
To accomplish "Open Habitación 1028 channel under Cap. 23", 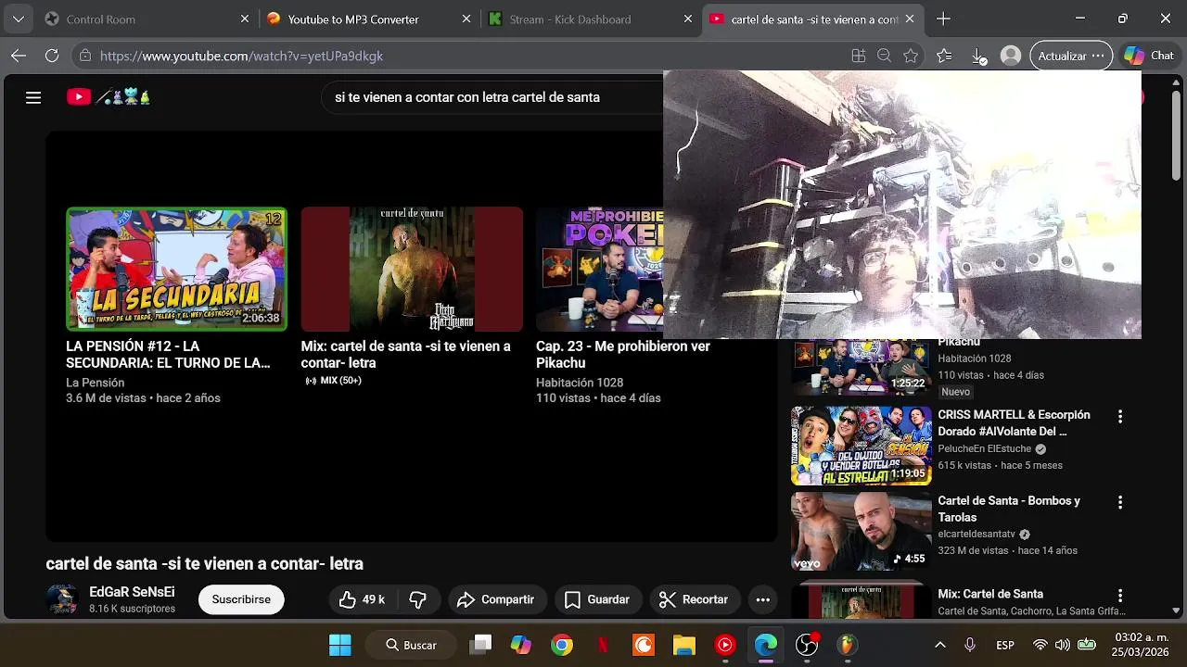I will [580, 383].
